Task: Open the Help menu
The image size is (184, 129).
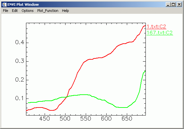Action: pos(66,11)
